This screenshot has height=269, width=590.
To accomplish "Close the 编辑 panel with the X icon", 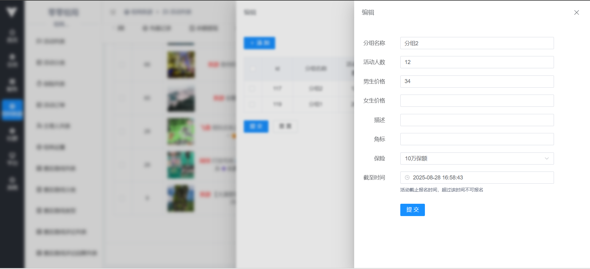I will click(576, 13).
